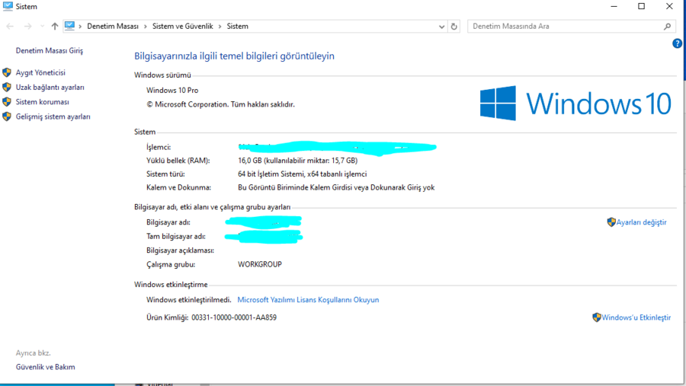This screenshot has height=386, width=686.
Task: Click Windows etkinleştirilmedi status text
Action: 188,300
